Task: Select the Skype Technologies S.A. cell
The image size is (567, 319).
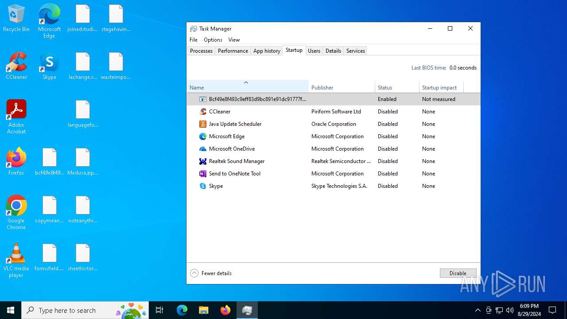Action: (x=339, y=186)
